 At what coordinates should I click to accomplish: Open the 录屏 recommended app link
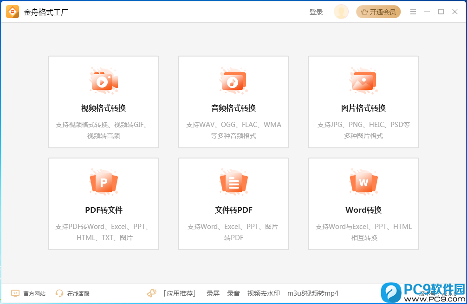click(213, 293)
